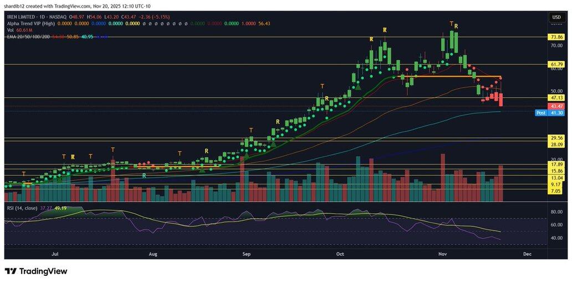The image size is (572, 283).
Task: Click the TradingView logo at bottom left
Action: pyautogui.click(x=36, y=271)
